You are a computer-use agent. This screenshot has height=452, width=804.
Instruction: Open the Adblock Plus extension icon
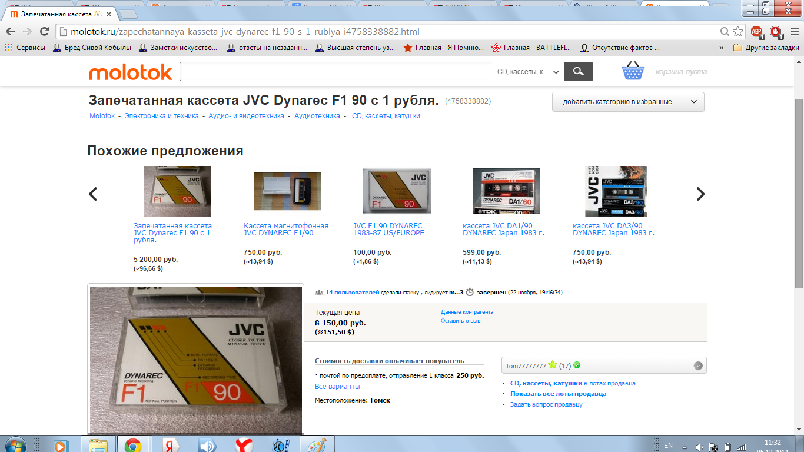pos(757,32)
